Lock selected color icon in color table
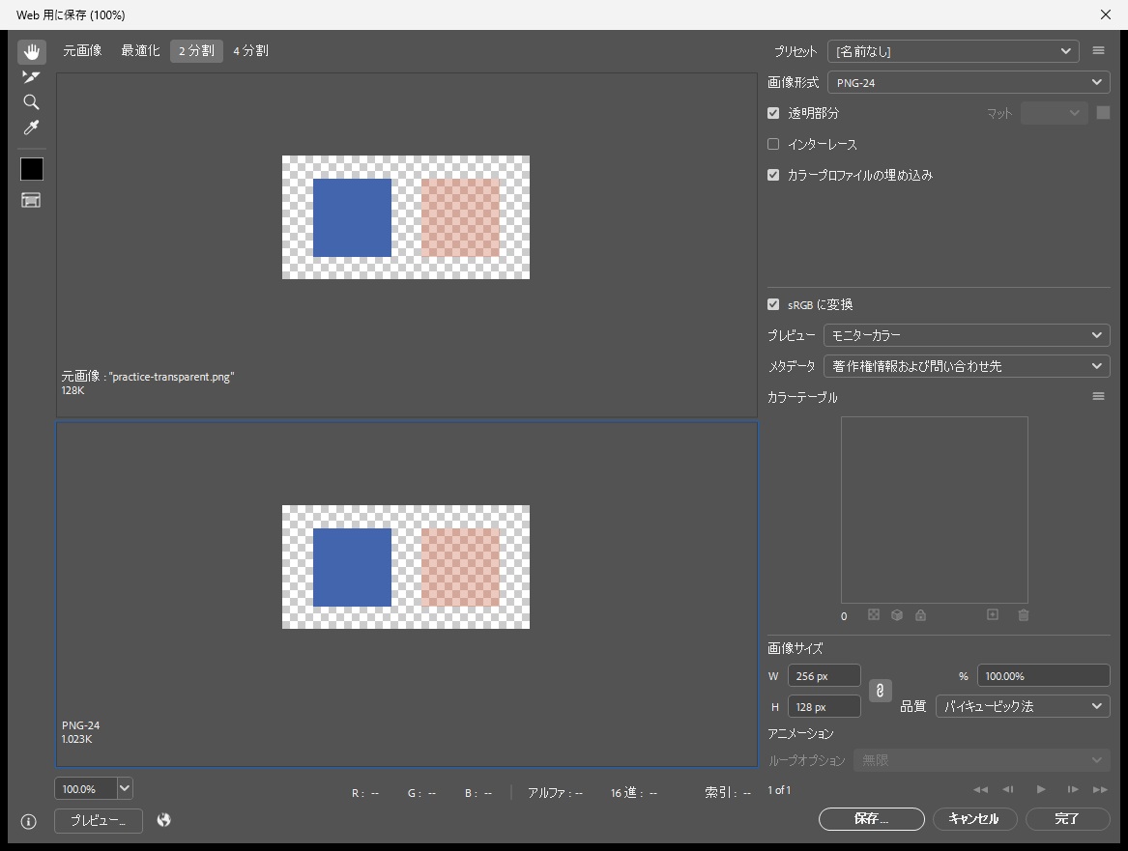The height and width of the screenshot is (851, 1128). 920,614
